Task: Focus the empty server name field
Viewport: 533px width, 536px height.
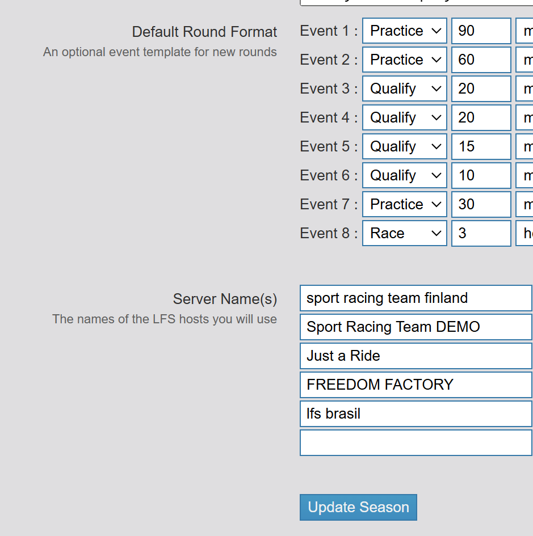Action: pyautogui.click(x=416, y=443)
